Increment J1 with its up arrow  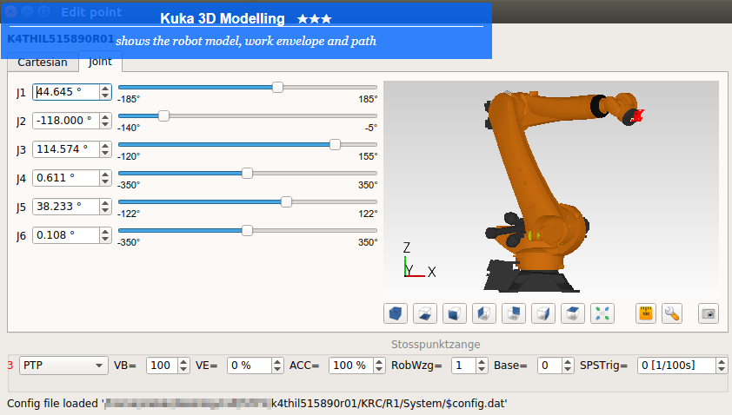[105, 89]
